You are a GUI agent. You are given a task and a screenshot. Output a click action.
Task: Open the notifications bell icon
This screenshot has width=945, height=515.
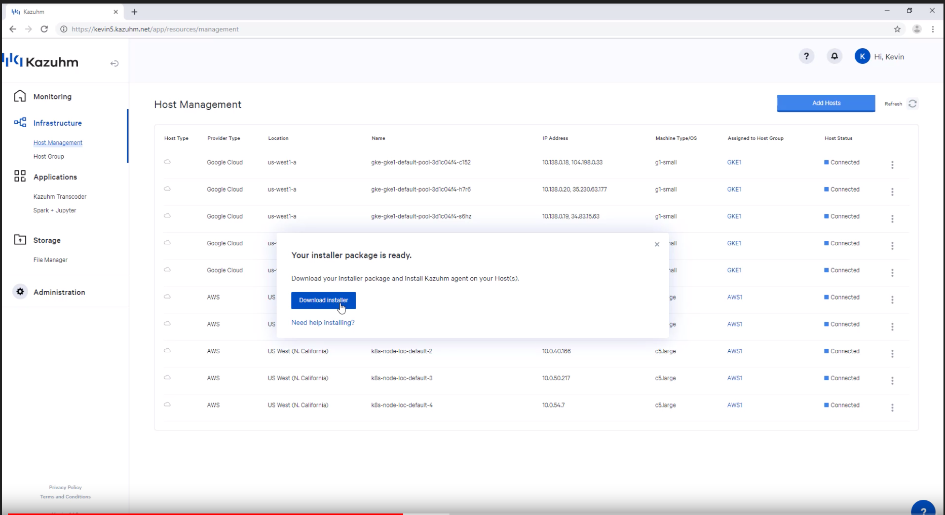(x=834, y=56)
